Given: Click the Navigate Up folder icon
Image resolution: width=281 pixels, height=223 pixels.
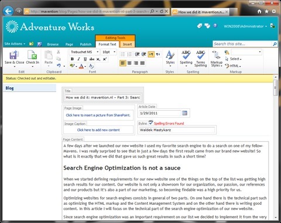Looking at the screenshot, I should pyautogui.click(x=31, y=44).
